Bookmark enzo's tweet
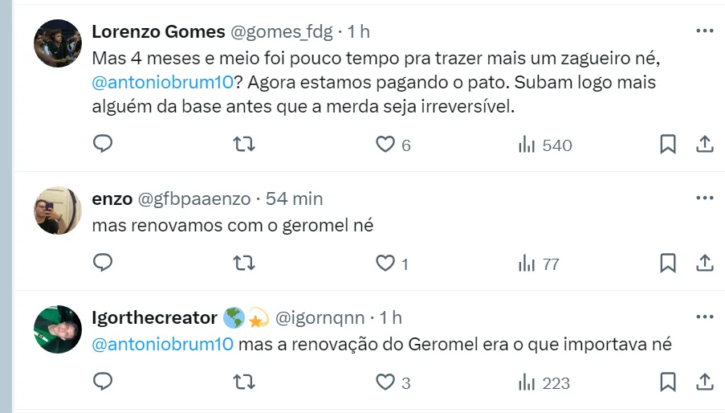The image size is (725, 413). click(667, 263)
